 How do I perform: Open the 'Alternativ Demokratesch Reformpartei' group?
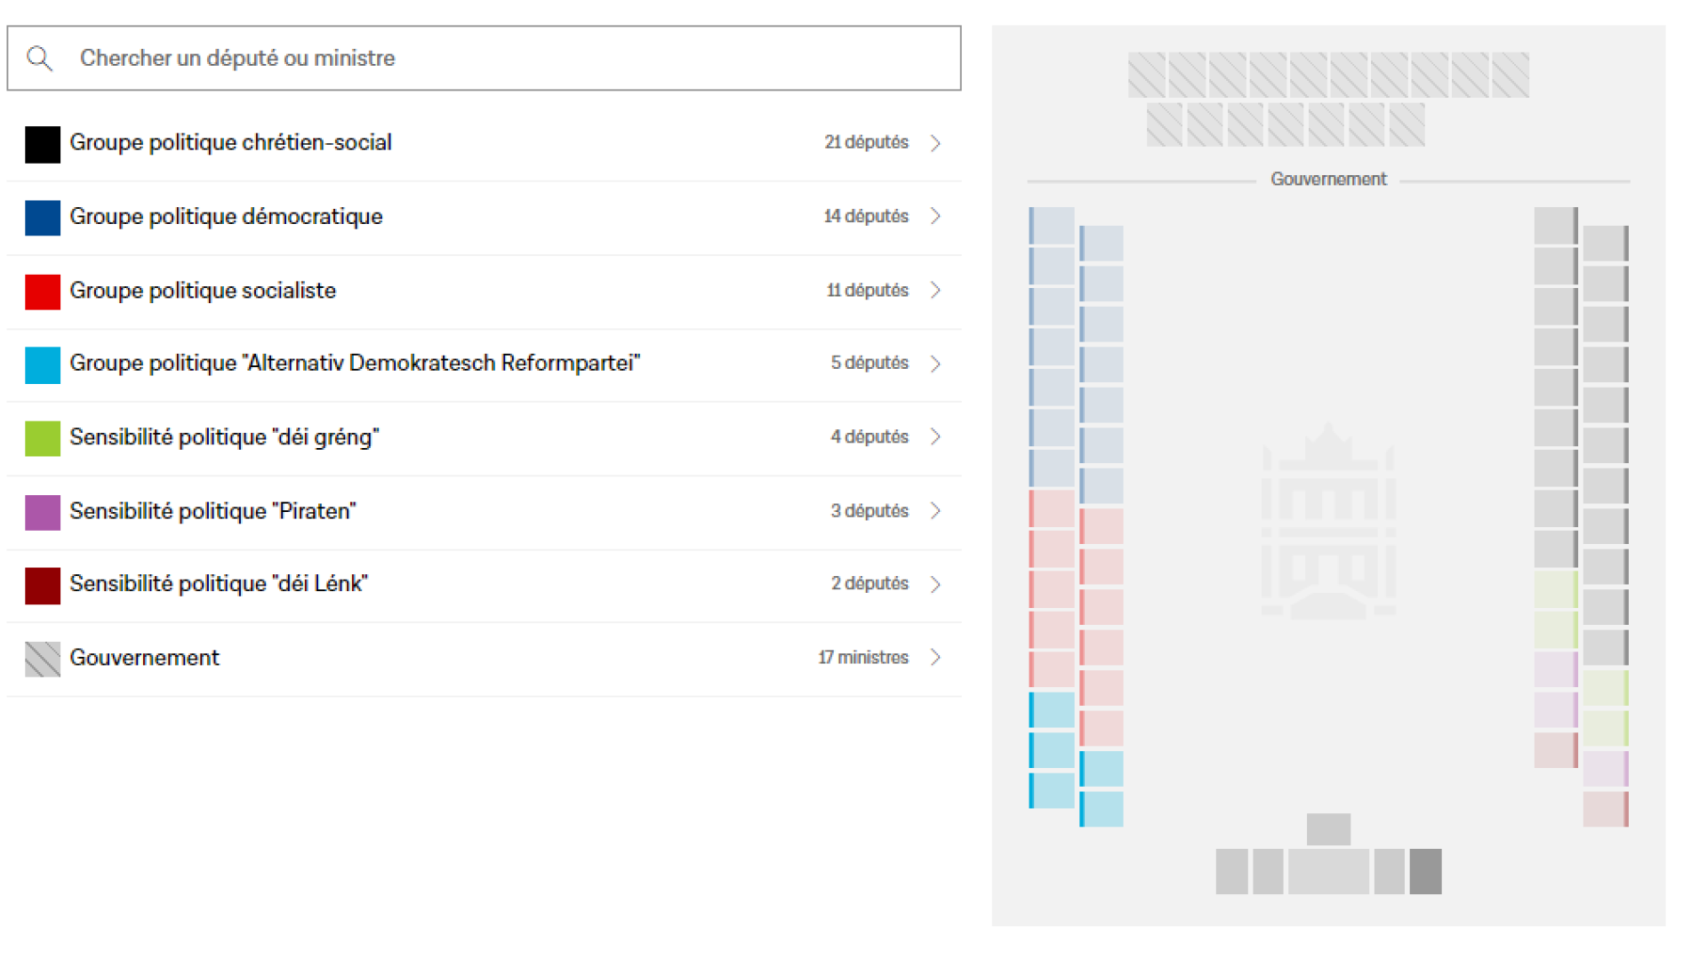(484, 364)
